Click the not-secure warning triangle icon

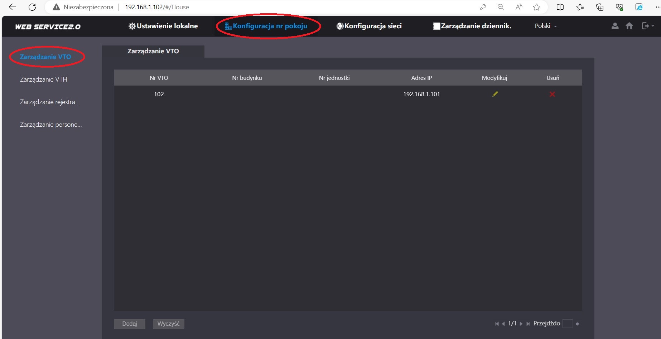tap(56, 7)
